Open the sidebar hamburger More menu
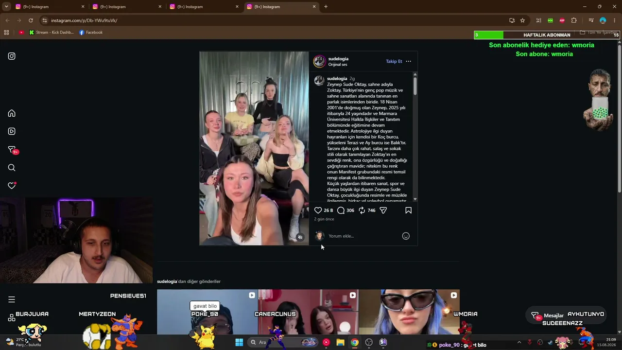 (12, 299)
